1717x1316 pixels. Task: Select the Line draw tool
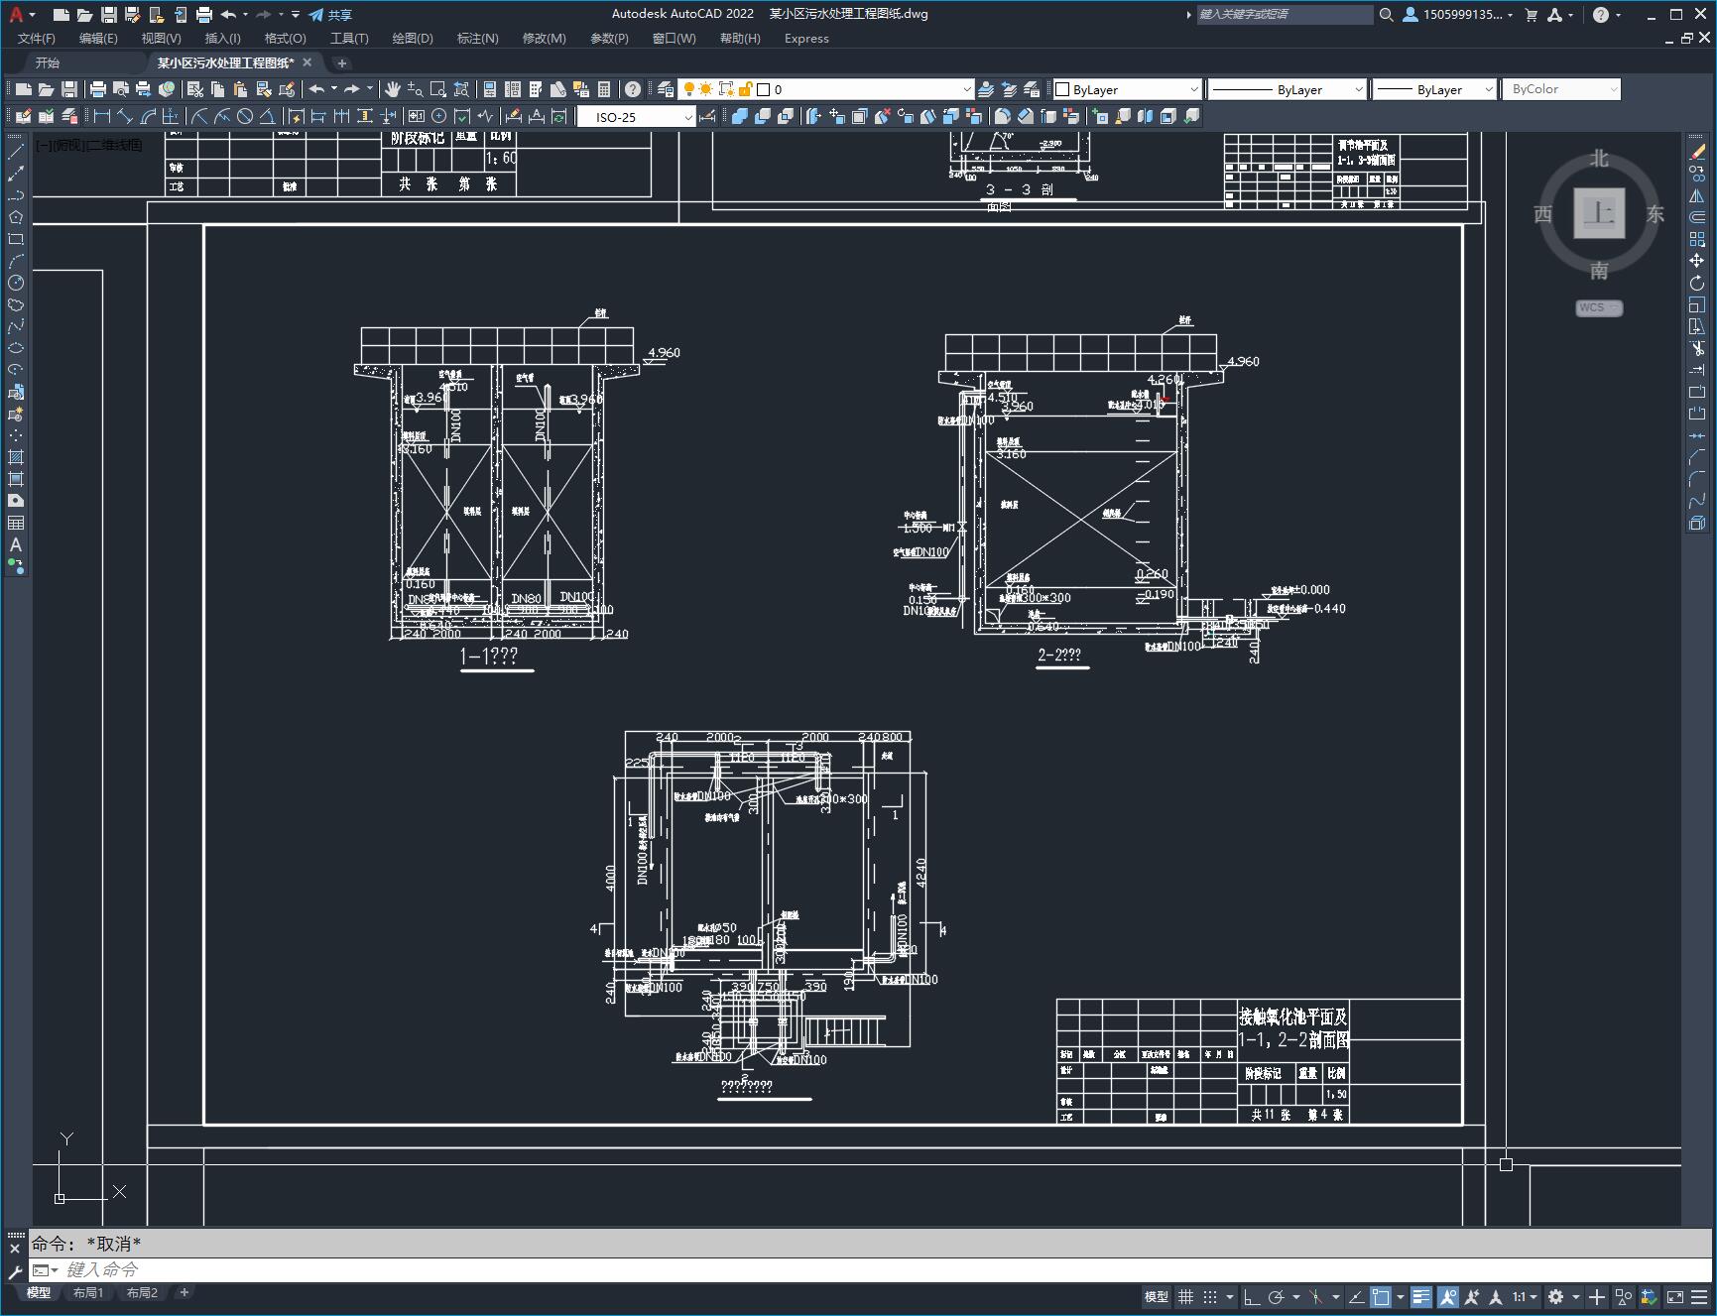[x=16, y=152]
